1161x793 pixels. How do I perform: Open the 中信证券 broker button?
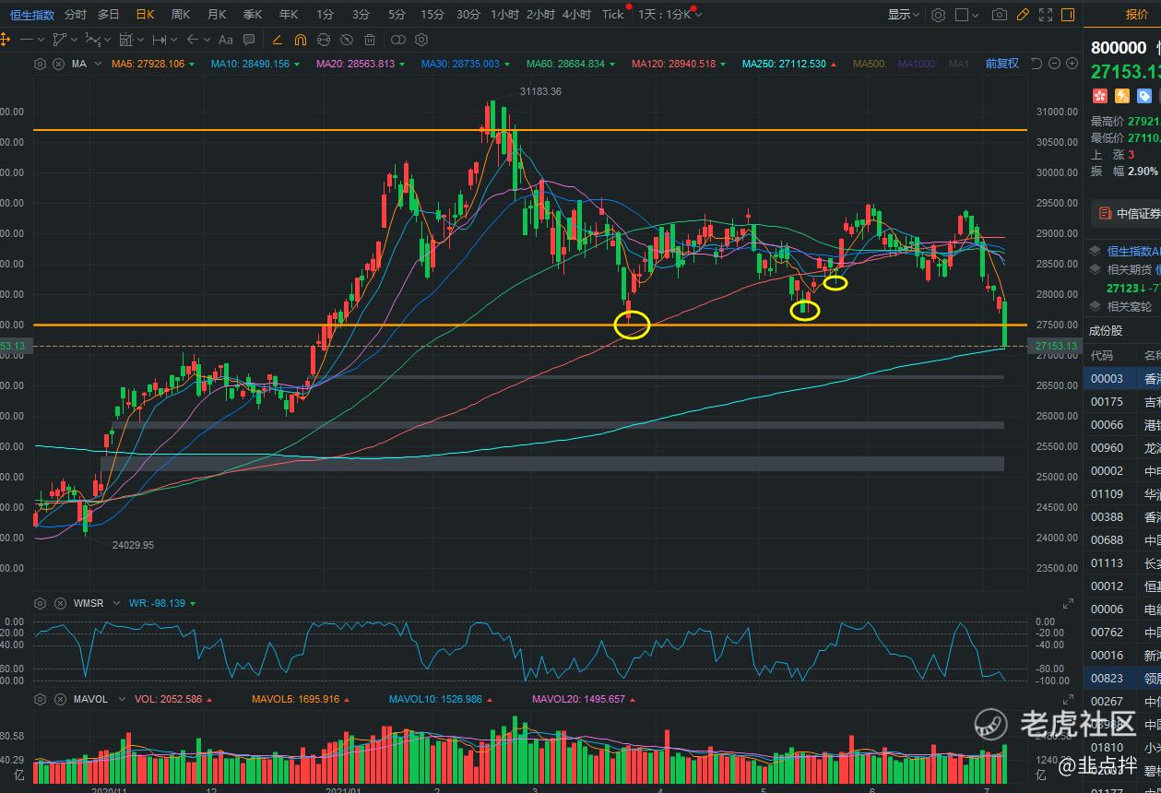click(x=1127, y=213)
